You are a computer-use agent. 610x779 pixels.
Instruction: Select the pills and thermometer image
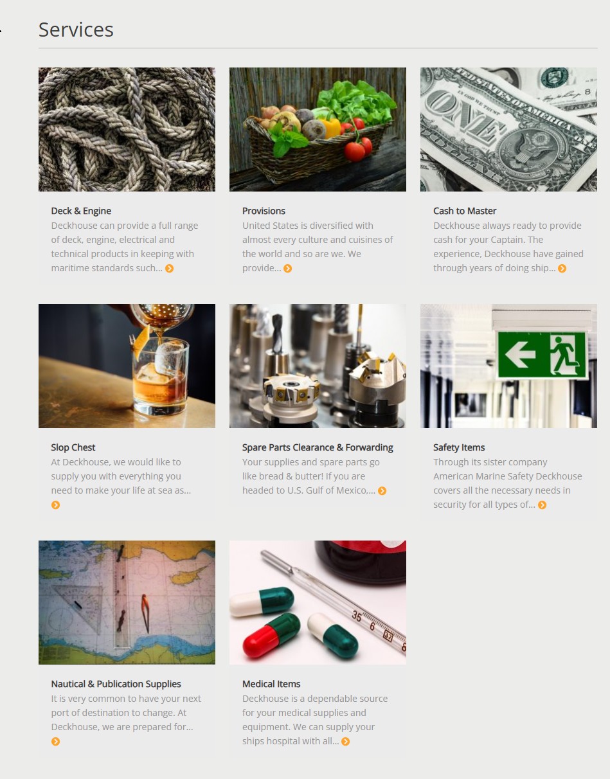click(x=318, y=602)
